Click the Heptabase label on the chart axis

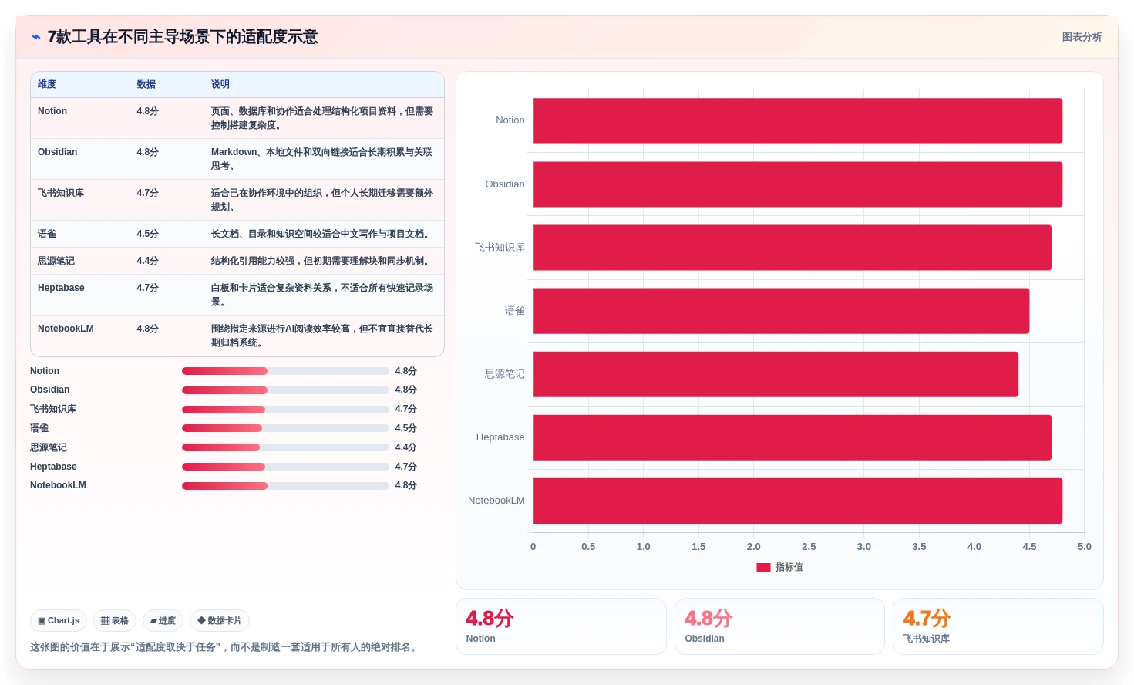500,437
